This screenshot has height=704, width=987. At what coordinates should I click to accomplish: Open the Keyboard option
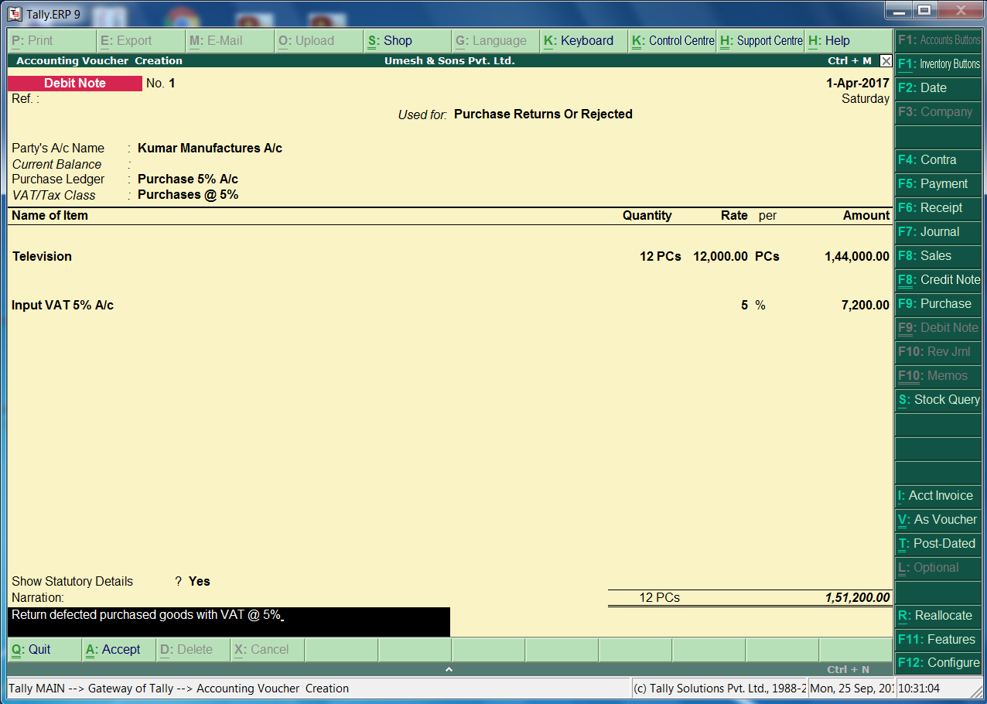583,41
